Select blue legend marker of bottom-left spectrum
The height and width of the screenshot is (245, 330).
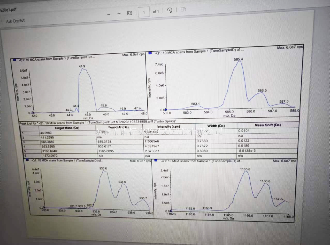28,160
